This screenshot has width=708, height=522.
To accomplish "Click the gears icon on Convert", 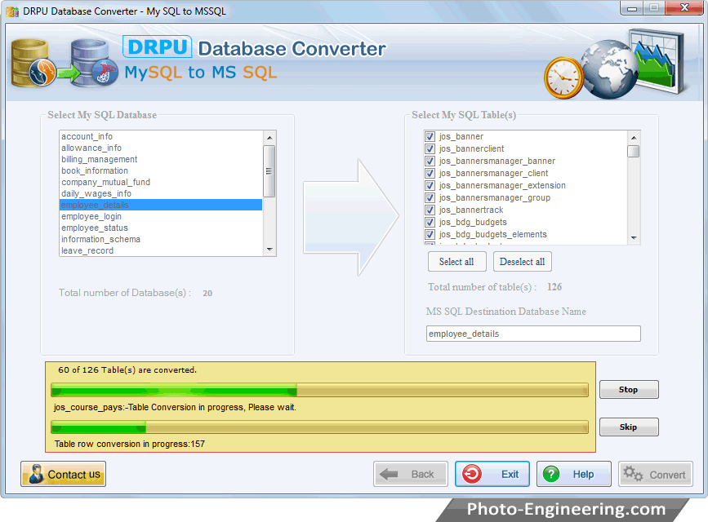I will click(633, 473).
